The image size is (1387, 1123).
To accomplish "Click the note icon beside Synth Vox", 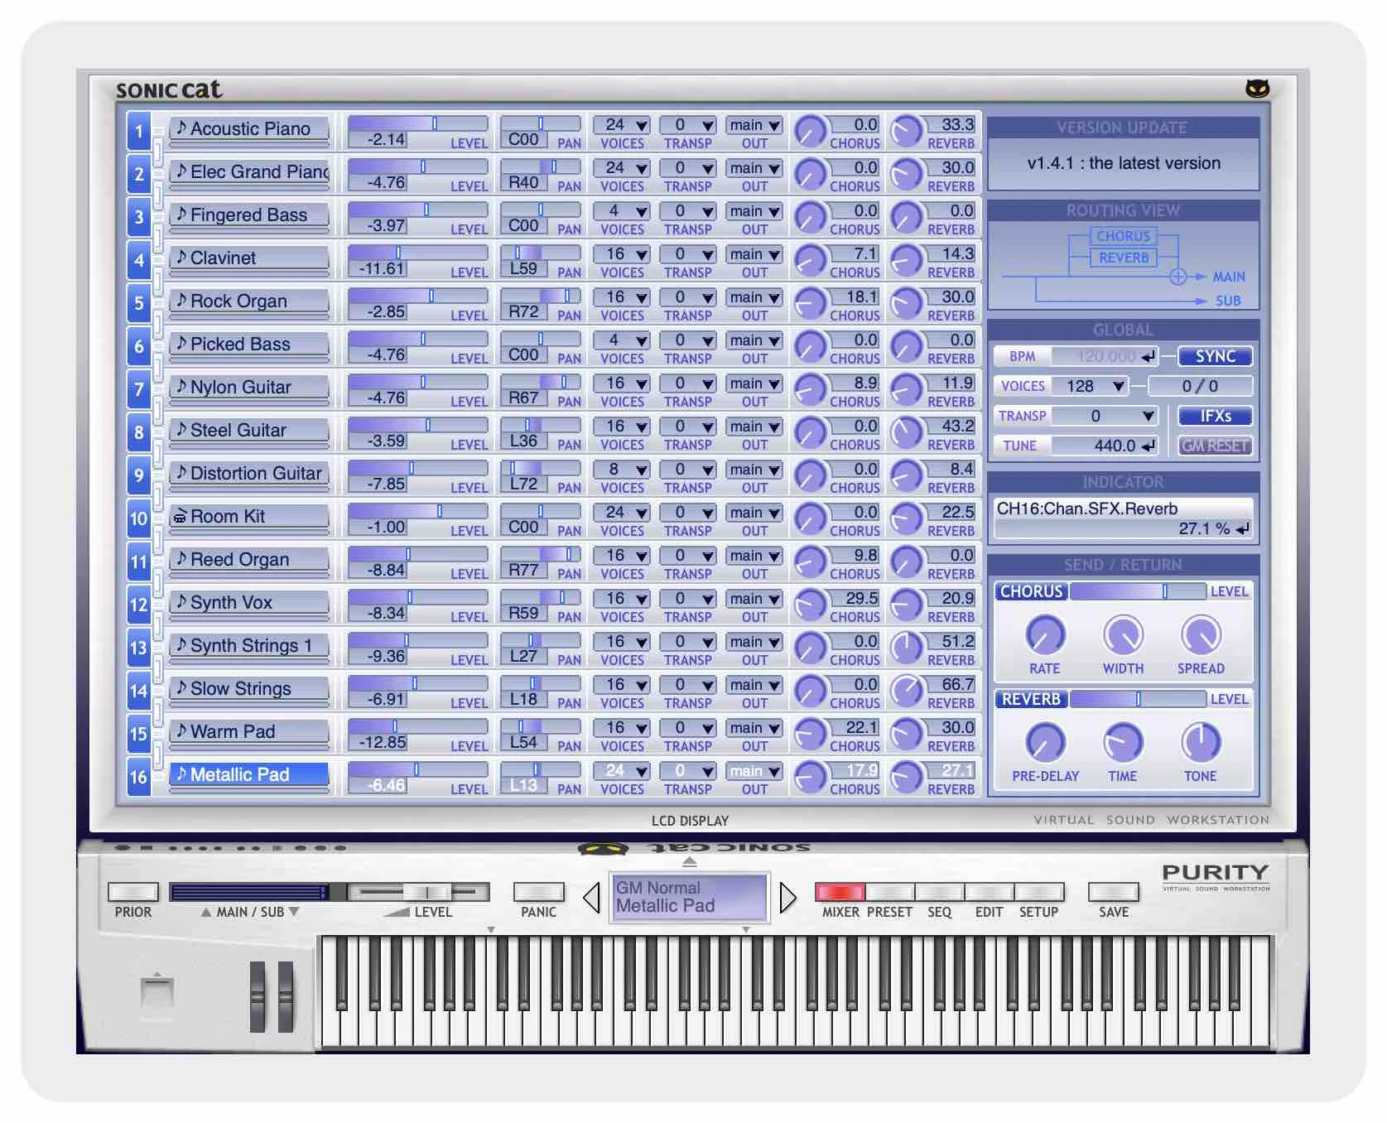I will [181, 602].
